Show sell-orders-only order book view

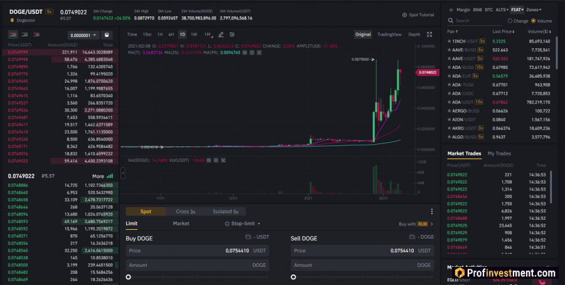click(x=36, y=35)
